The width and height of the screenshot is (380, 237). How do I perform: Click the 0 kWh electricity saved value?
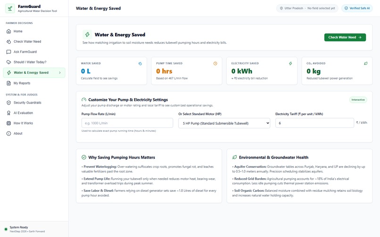click(241, 71)
